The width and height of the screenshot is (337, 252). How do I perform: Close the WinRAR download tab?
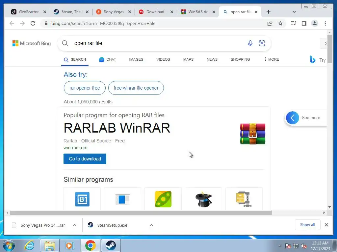tap(214, 12)
